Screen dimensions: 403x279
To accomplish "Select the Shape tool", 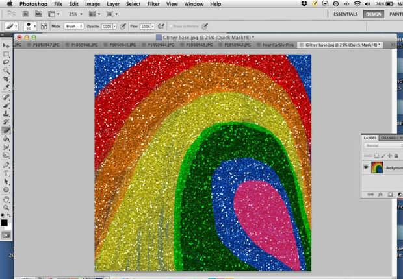I will coord(6,190).
